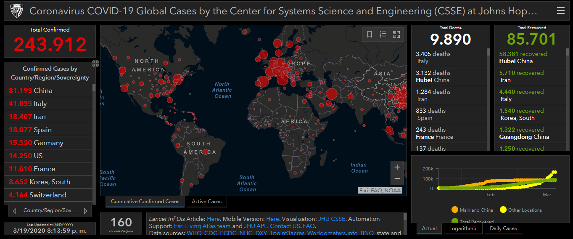The image size is (573, 239).
Task: Select the Logarithmic chart tab
Action: coord(463,228)
